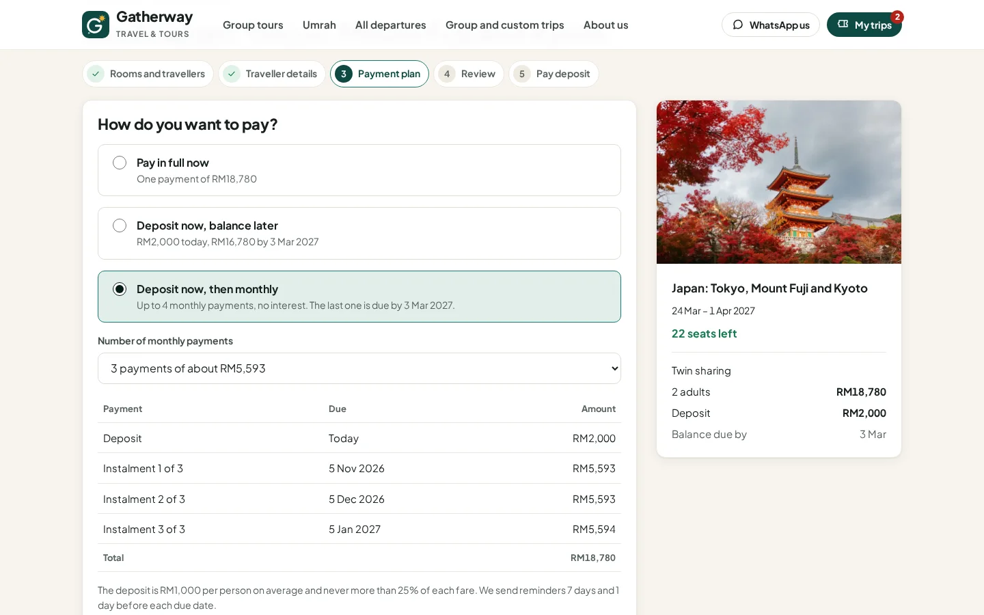This screenshot has height=615, width=984.
Task: Click the Traveller details checkmark icon
Action: point(232,74)
